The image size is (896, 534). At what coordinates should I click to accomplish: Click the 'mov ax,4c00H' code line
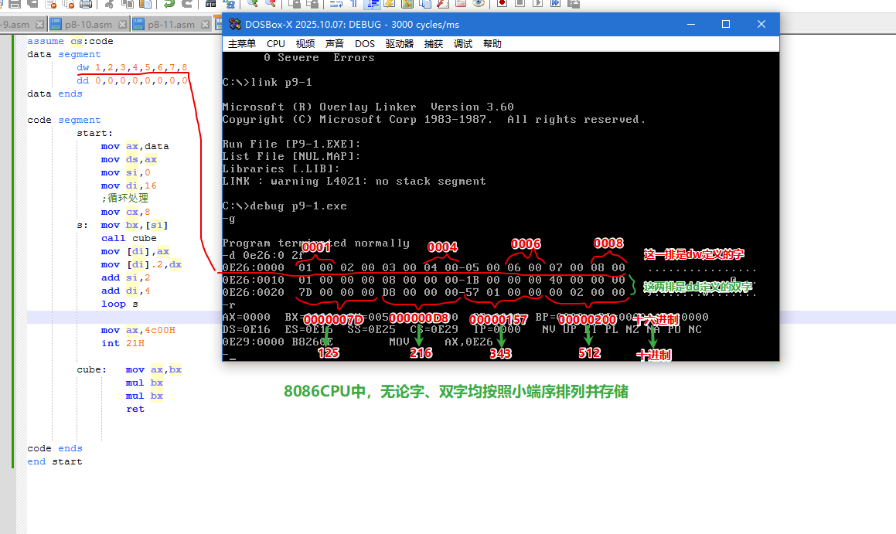point(138,330)
